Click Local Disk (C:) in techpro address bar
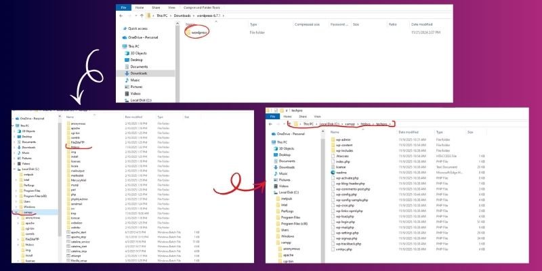Image resolution: width=542 pixels, height=271 pixels. [329, 124]
